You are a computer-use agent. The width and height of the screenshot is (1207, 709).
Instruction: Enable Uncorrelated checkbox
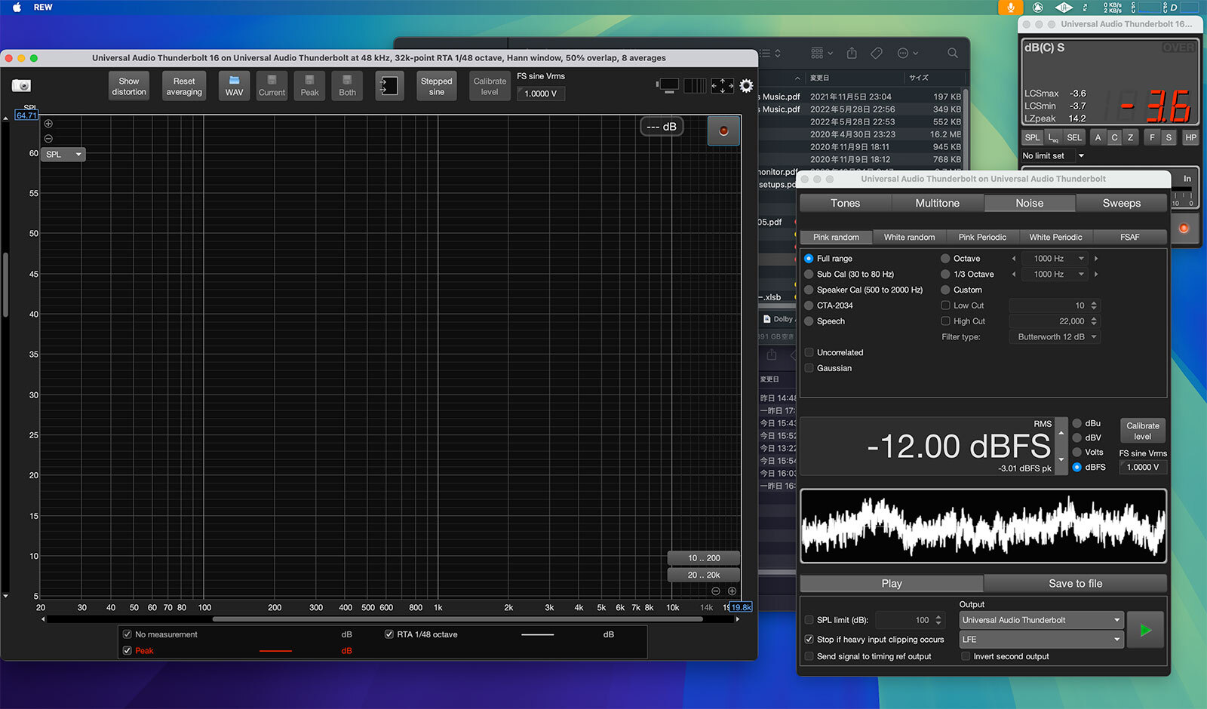809,353
